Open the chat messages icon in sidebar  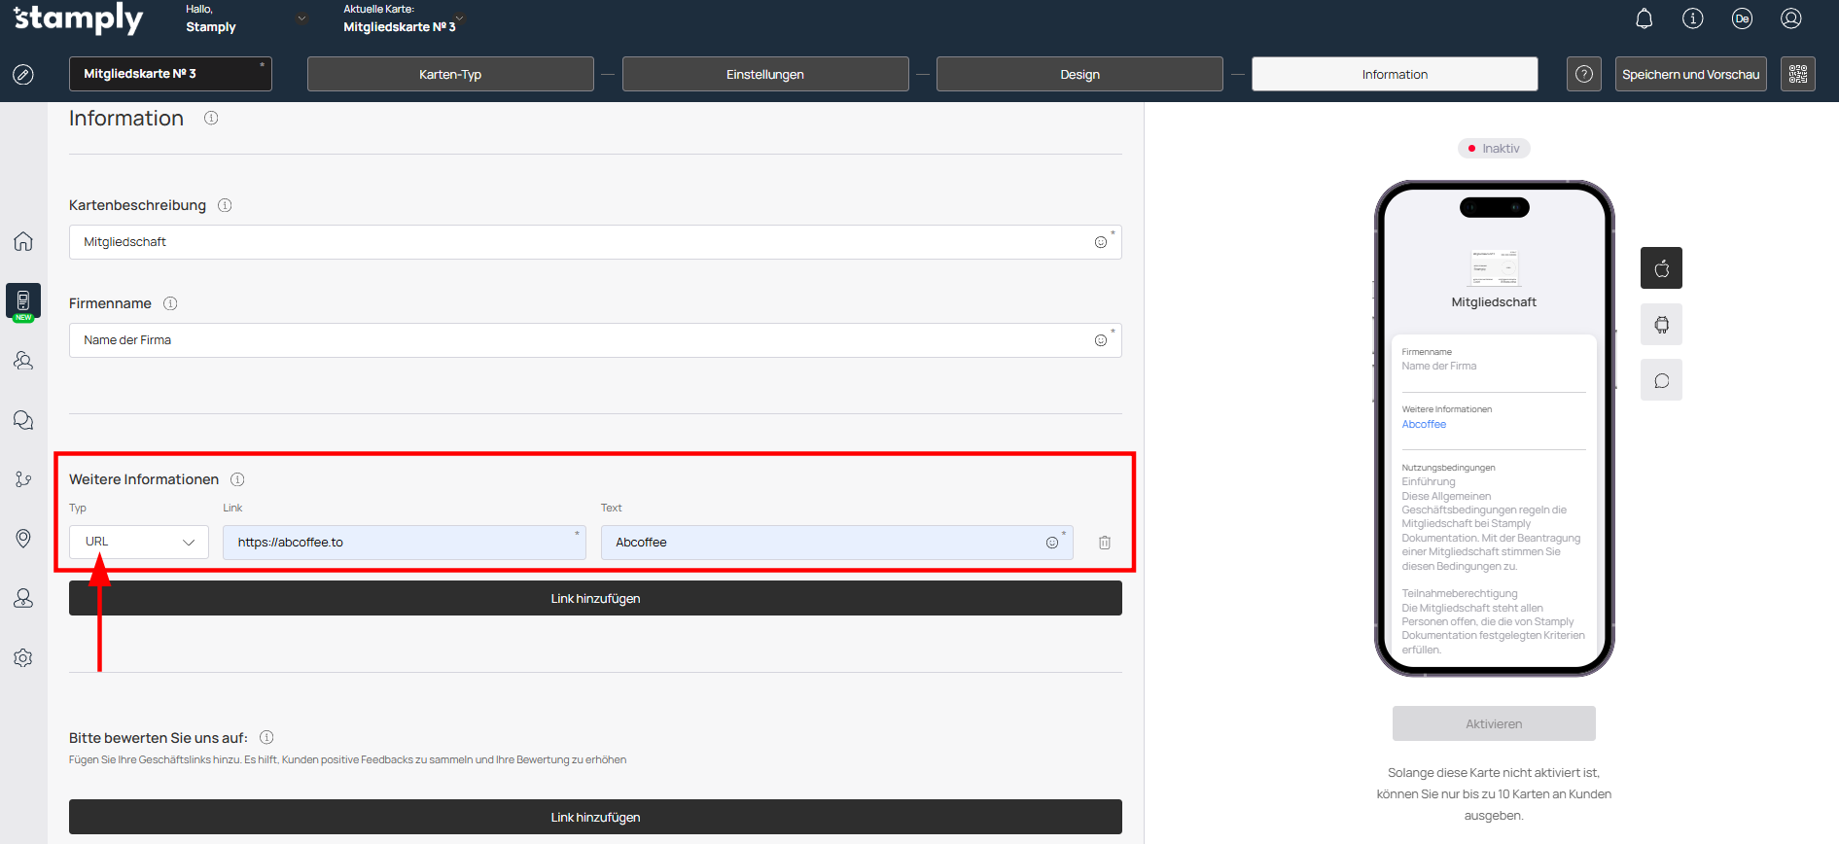click(23, 420)
